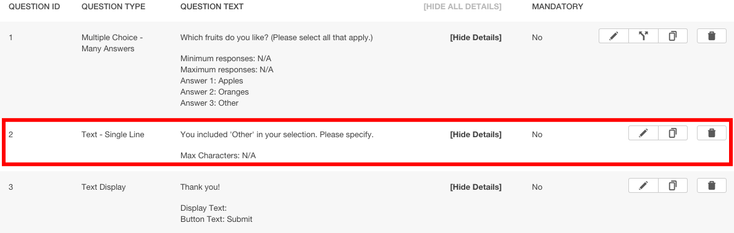Click the Question ID column header
The image size is (734, 233).
click(34, 7)
